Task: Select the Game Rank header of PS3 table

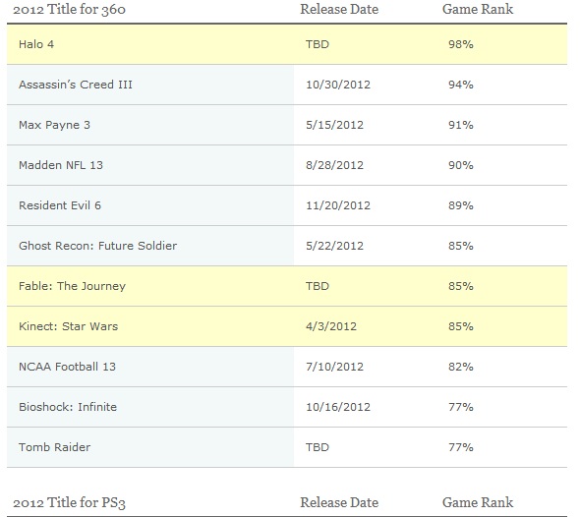Action: pos(478,502)
